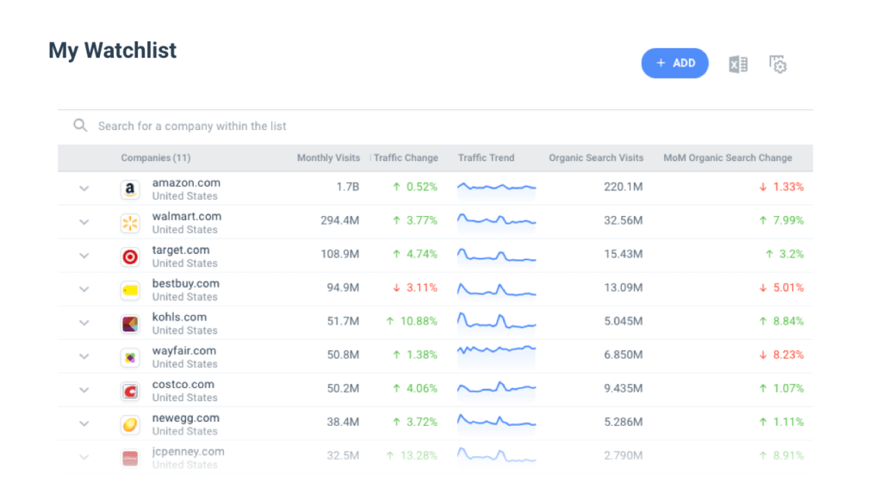Open the amazon.com link
Viewport: 882px width, 494px height.
186,182
